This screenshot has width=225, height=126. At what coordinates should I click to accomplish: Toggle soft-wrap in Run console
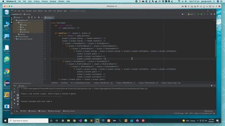coord(18,95)
